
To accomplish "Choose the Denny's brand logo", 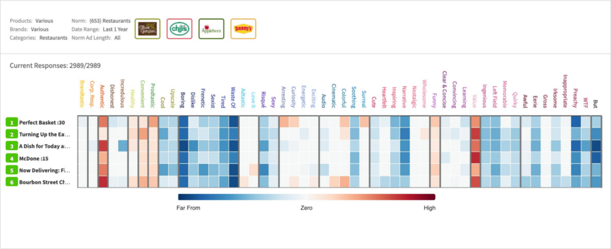I will tap(243, 29).
